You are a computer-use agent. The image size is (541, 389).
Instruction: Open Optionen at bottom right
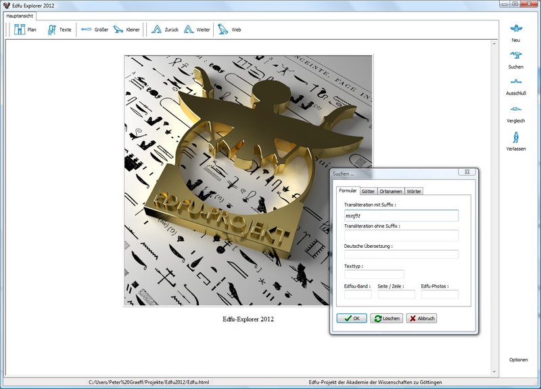pyautogui.click(x=519, y=360)
